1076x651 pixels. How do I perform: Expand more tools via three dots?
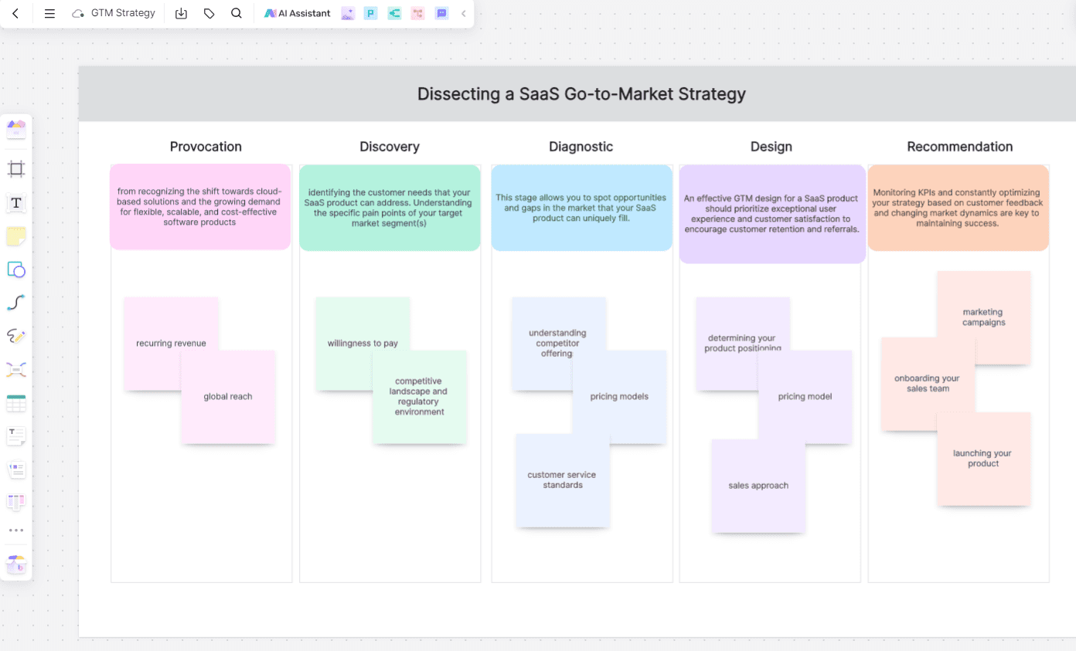tap(16, 531)
